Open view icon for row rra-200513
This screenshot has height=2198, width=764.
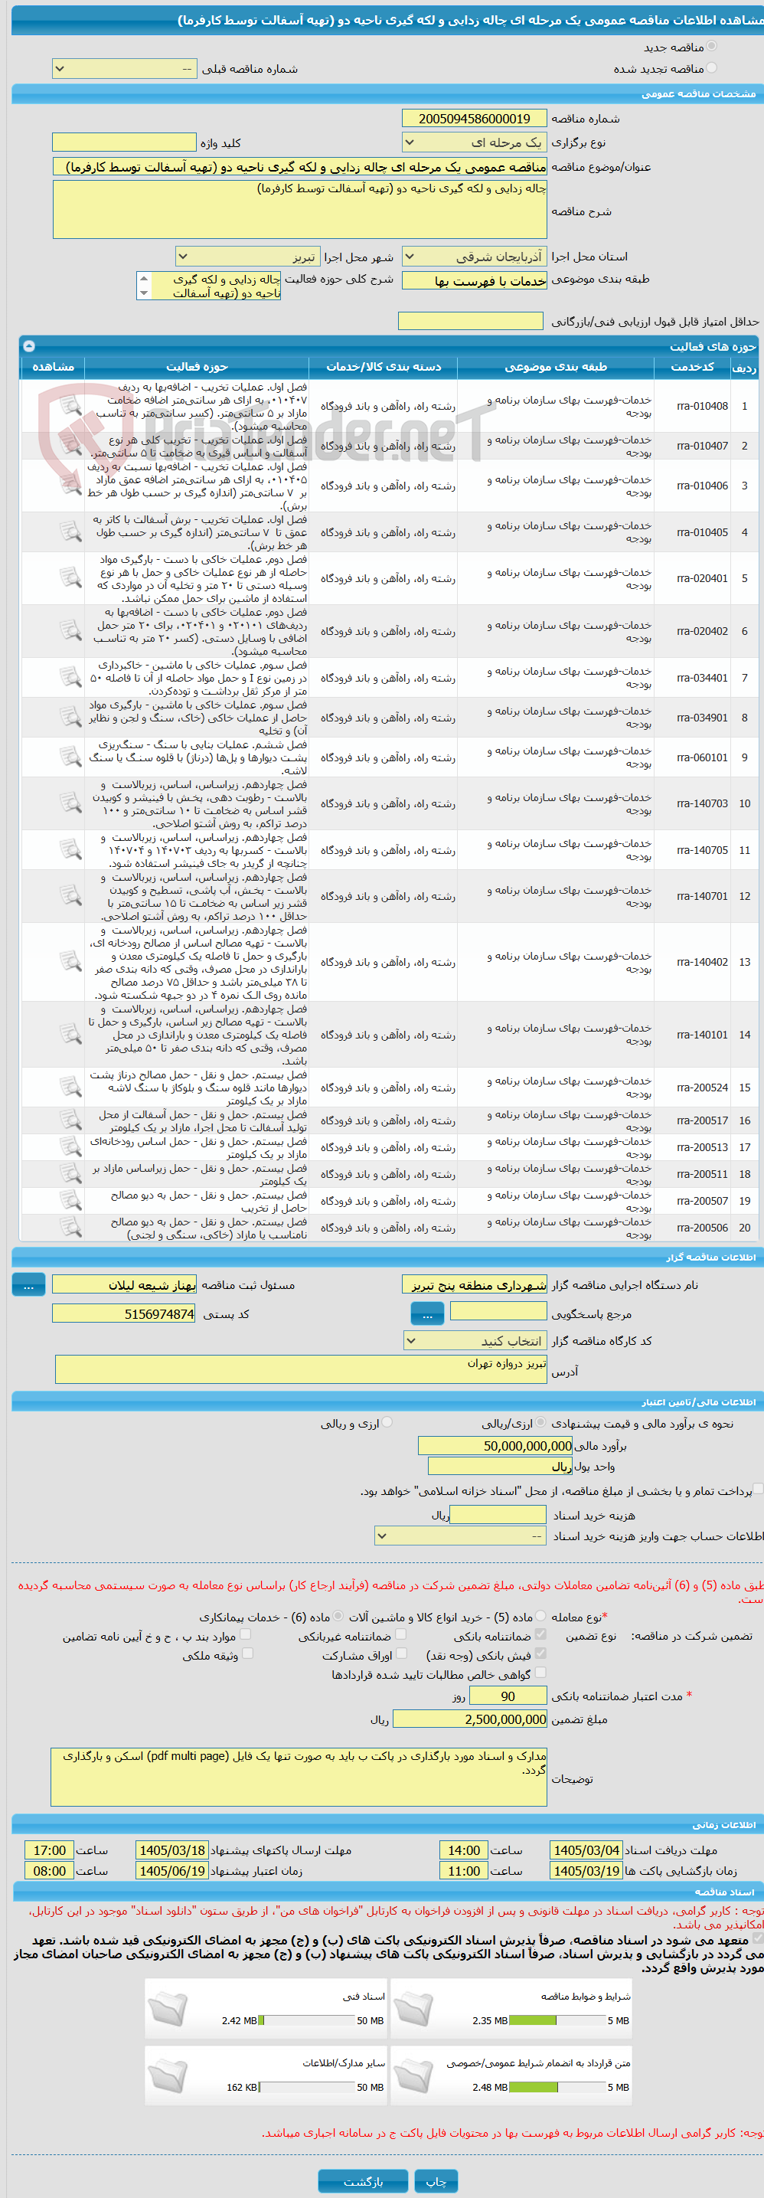(x=70, y=1146)
